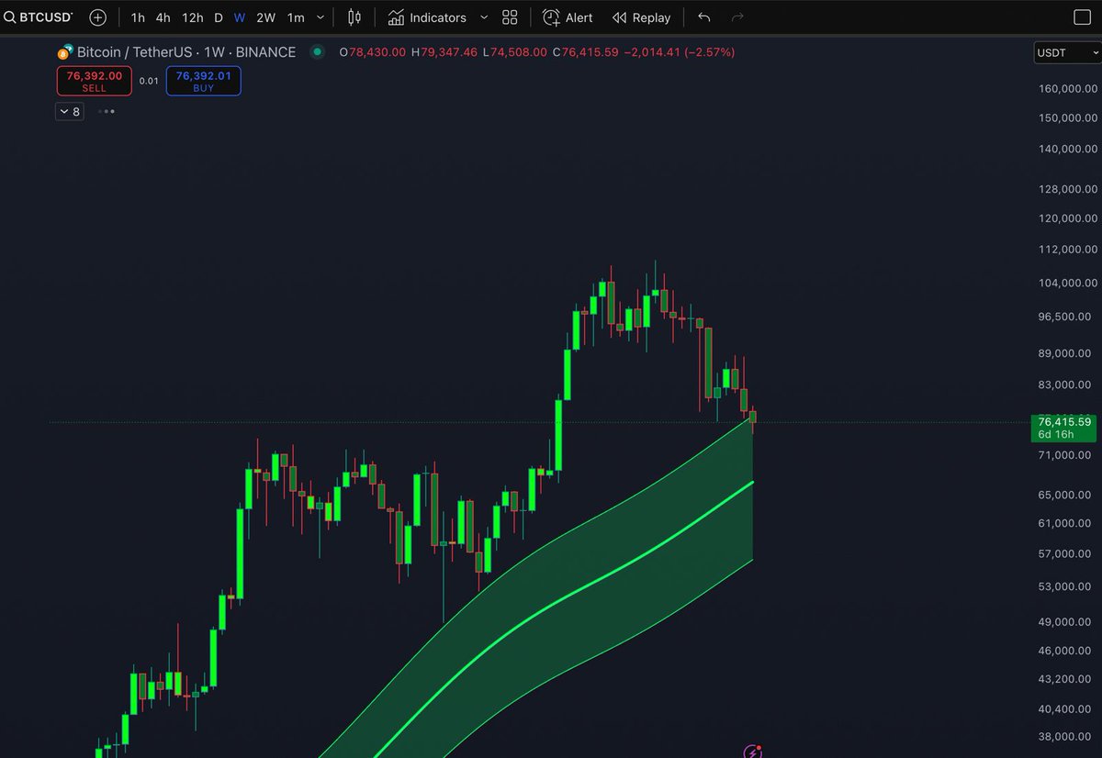Click the current price label 76,415.59
The width and height of the screenshot is (1102, 758).
click(1065, 422)
